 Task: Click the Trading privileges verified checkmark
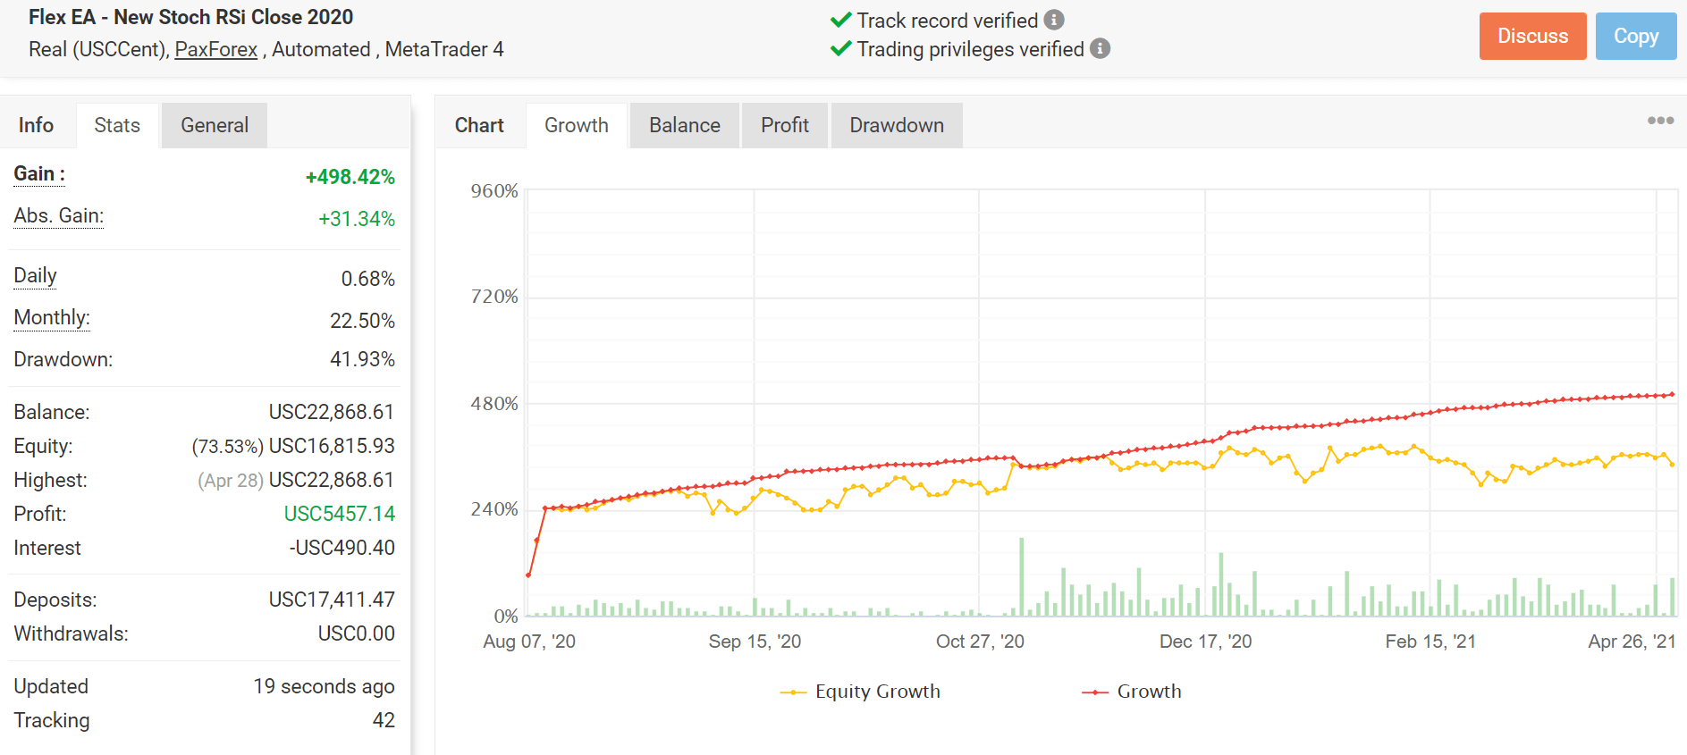click(x=840, y=48)
